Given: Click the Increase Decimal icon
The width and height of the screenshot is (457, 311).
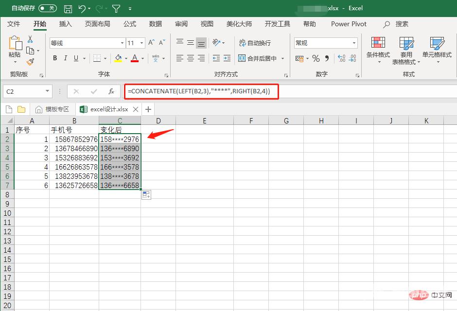Looking at the screenshot, I should pos(342,58).
